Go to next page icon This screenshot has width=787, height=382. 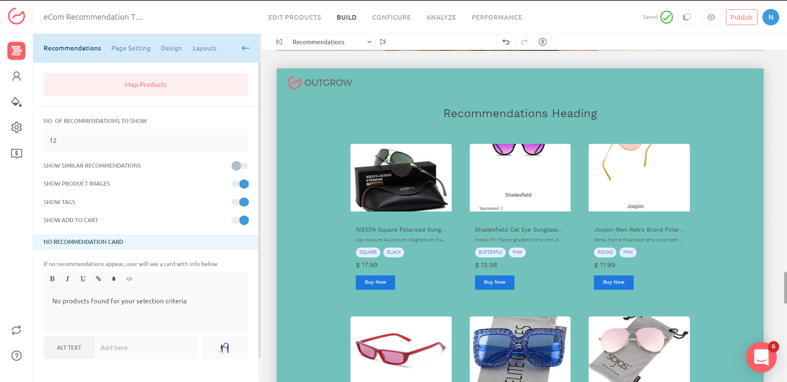(x=383, y=42)
